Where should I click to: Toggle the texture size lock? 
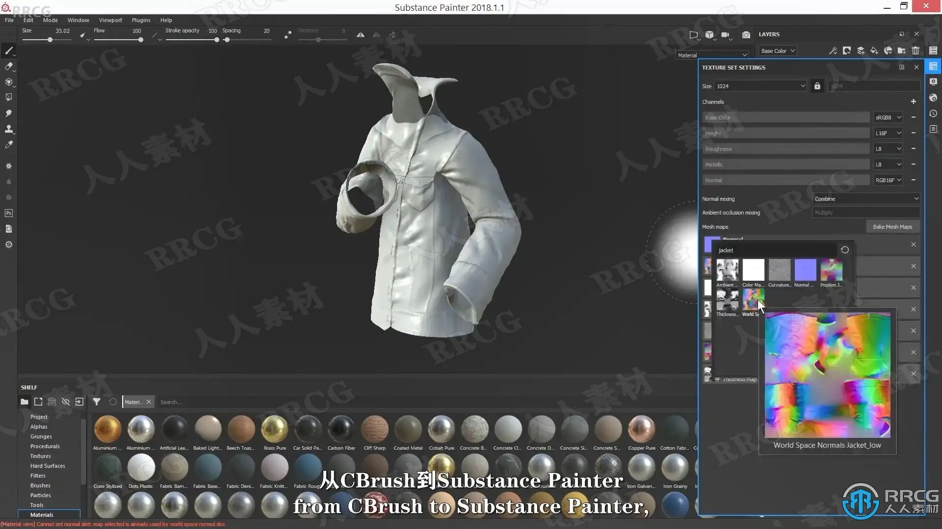[817, 86]
